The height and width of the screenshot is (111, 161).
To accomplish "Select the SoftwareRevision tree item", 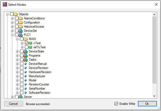I will point(39,93).
